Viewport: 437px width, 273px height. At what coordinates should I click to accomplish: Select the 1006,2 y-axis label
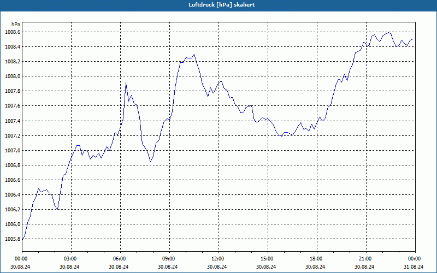13,210
